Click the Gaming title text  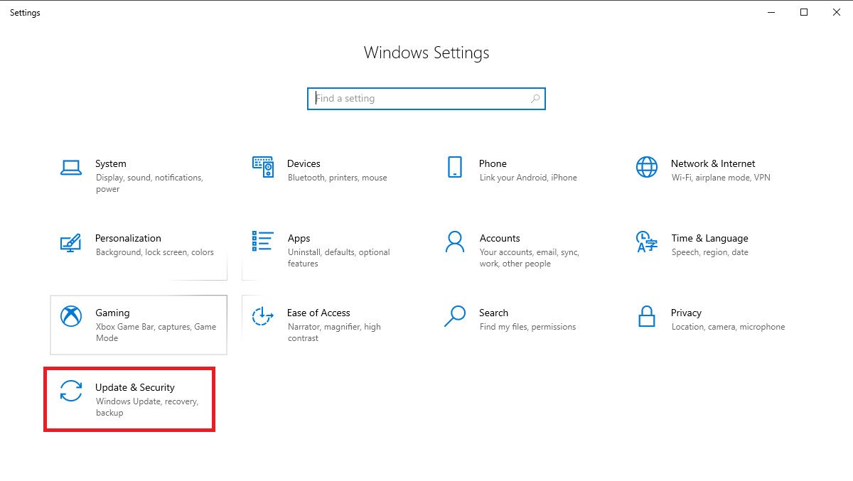point(112,313)
